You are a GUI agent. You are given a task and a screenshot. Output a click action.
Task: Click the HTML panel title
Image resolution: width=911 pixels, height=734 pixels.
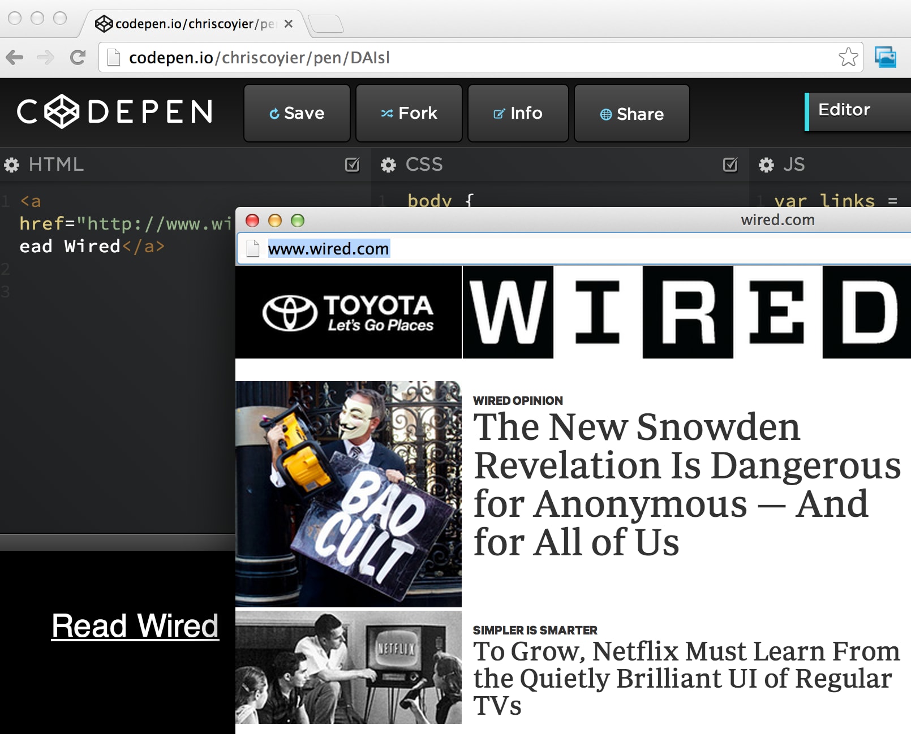pyautogui.click(x=56, y=165)
